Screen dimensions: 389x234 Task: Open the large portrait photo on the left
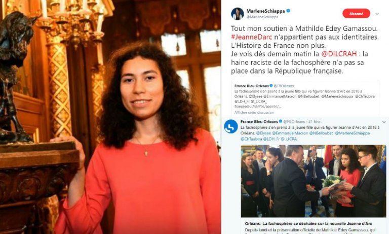[110, 117]
